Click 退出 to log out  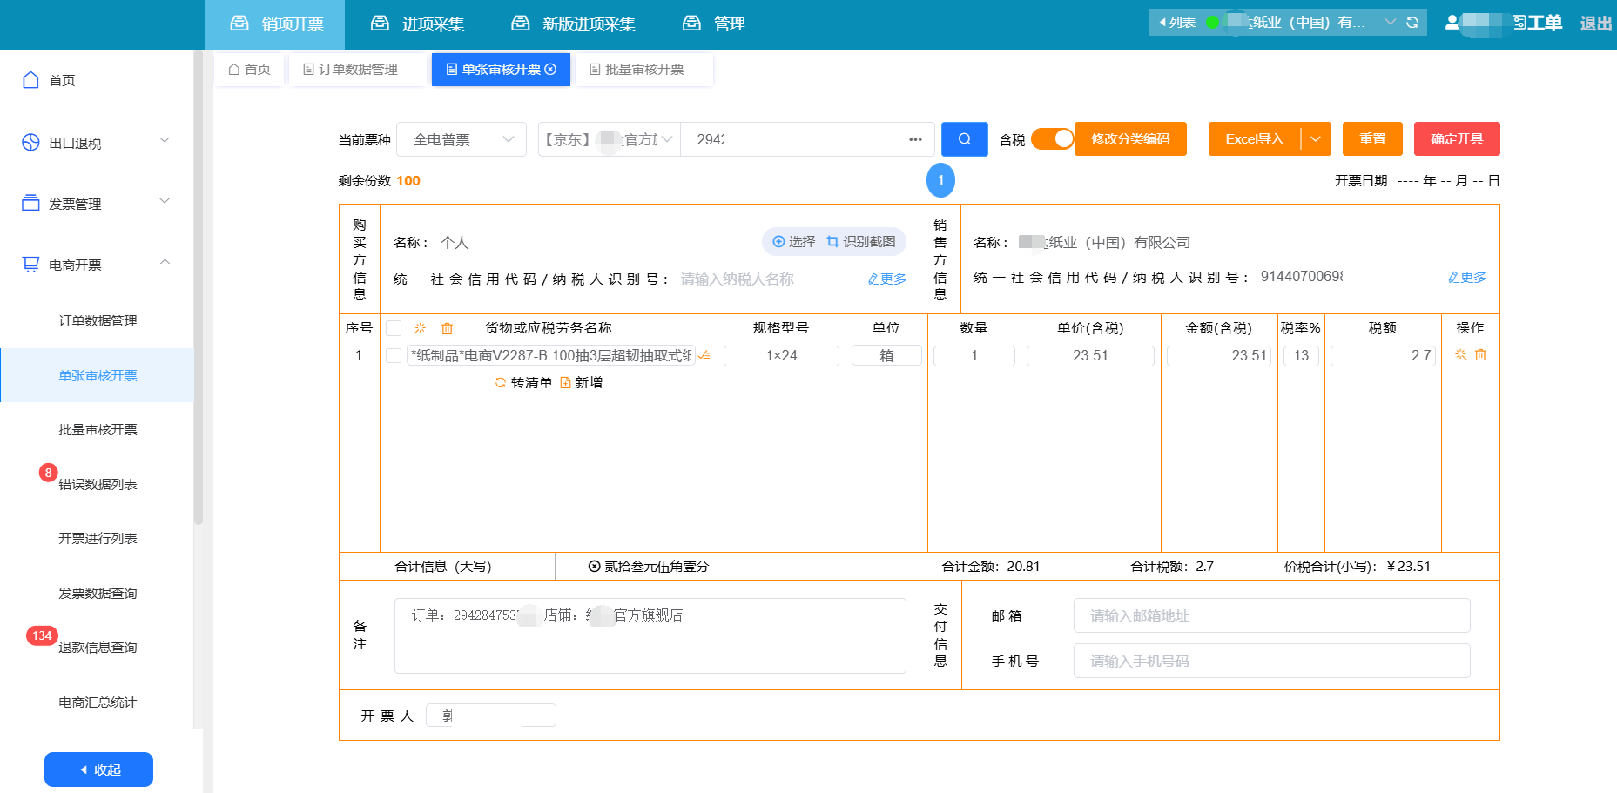pyautogui.click(x=1596, y=24)
